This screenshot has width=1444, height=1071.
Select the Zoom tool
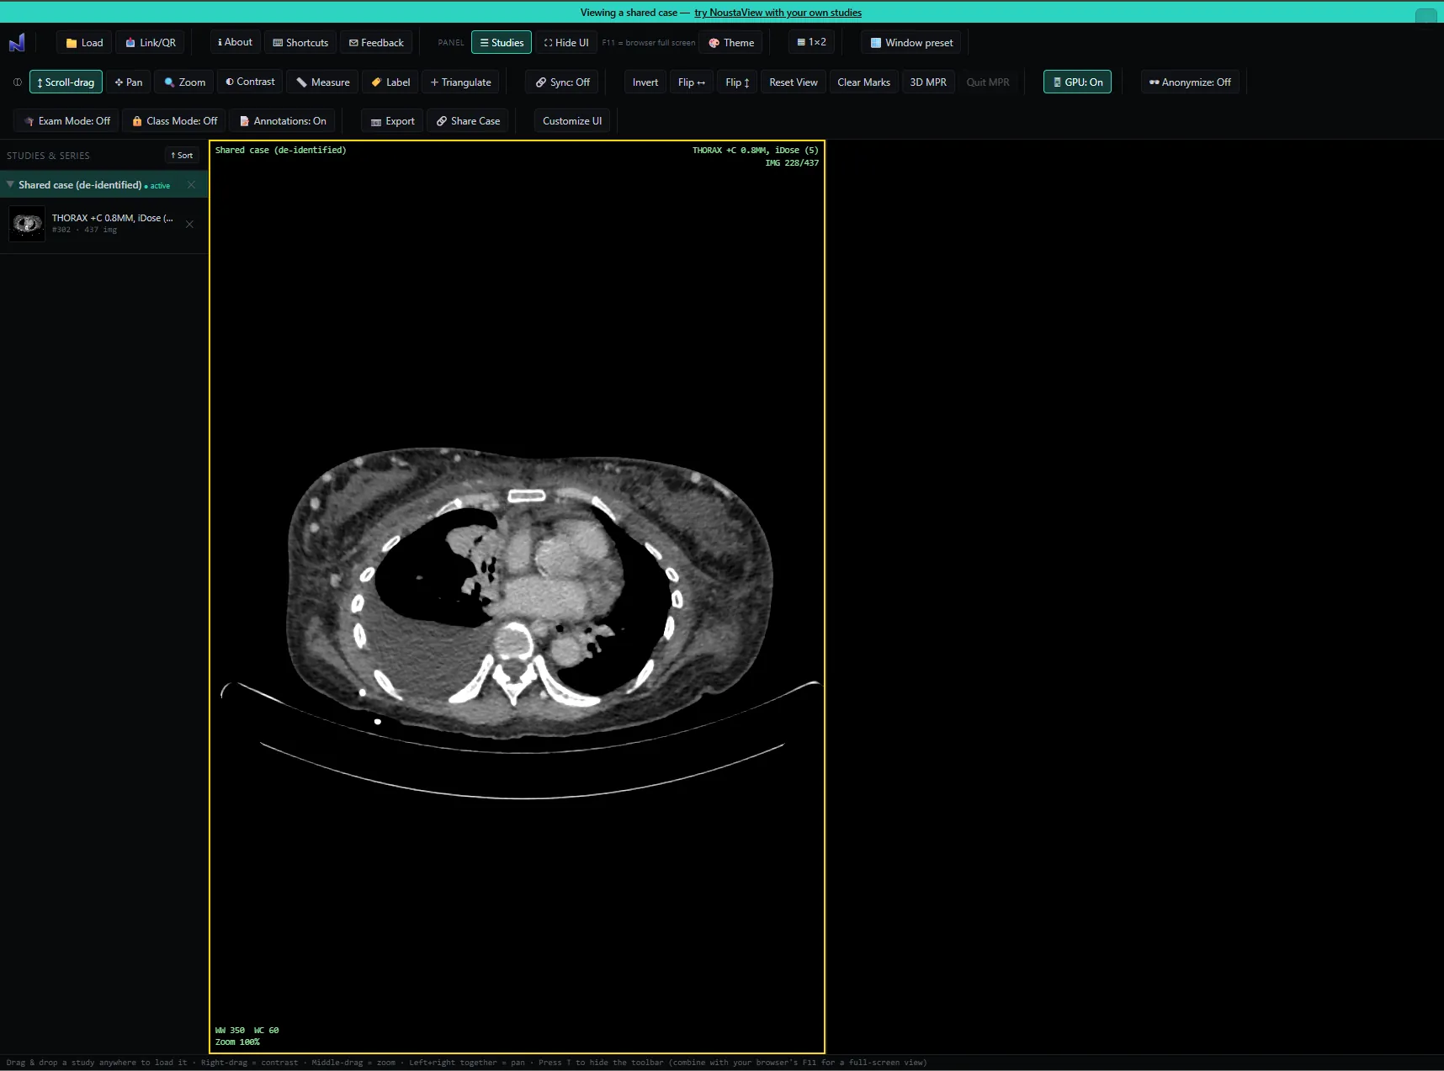click(184, 82)
